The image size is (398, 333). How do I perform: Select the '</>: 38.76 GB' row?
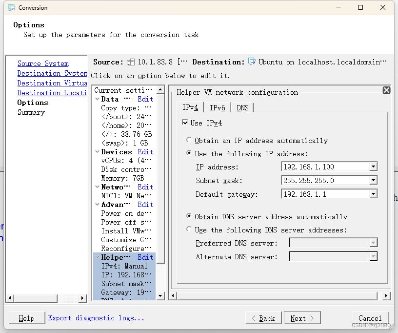(x=126, y=134)
